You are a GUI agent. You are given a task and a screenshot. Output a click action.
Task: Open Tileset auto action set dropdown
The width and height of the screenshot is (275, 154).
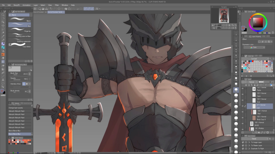coord(255,139)
